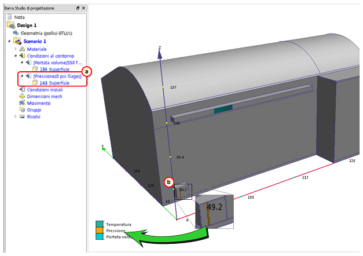Open Gruppi branch
Image resolution: width=363 pixels, height=256 pixels.
pyautogui.click(x=34, y=110)
